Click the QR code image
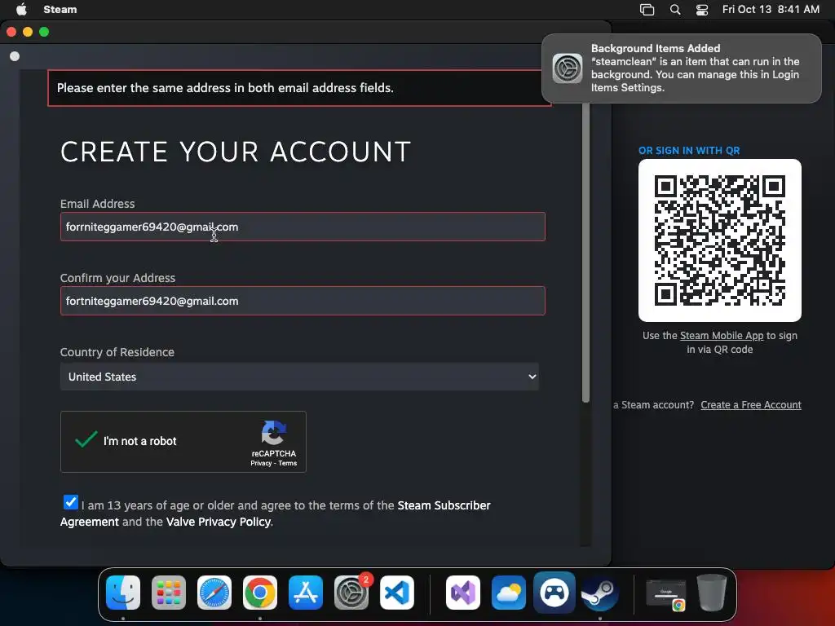 720,240
